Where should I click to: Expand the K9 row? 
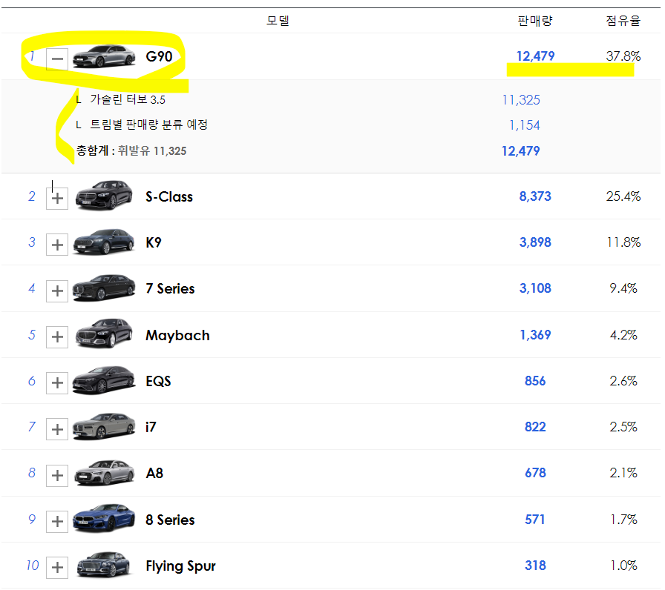point(57,245)
